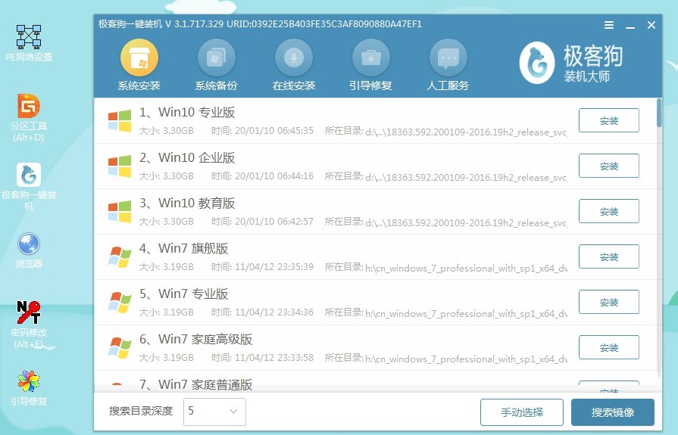The image size is (678, 435).
Task: Click Windows logo of Win10 专业版 row
Action: click(120, 121)
